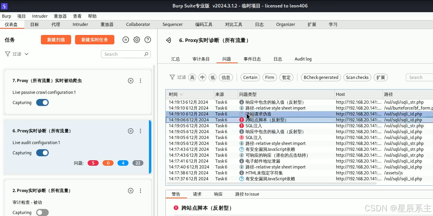The height and width of the screenshot is (216, 433).
Task: Toggle Firm confidence filter
Action: pos(270,77)
